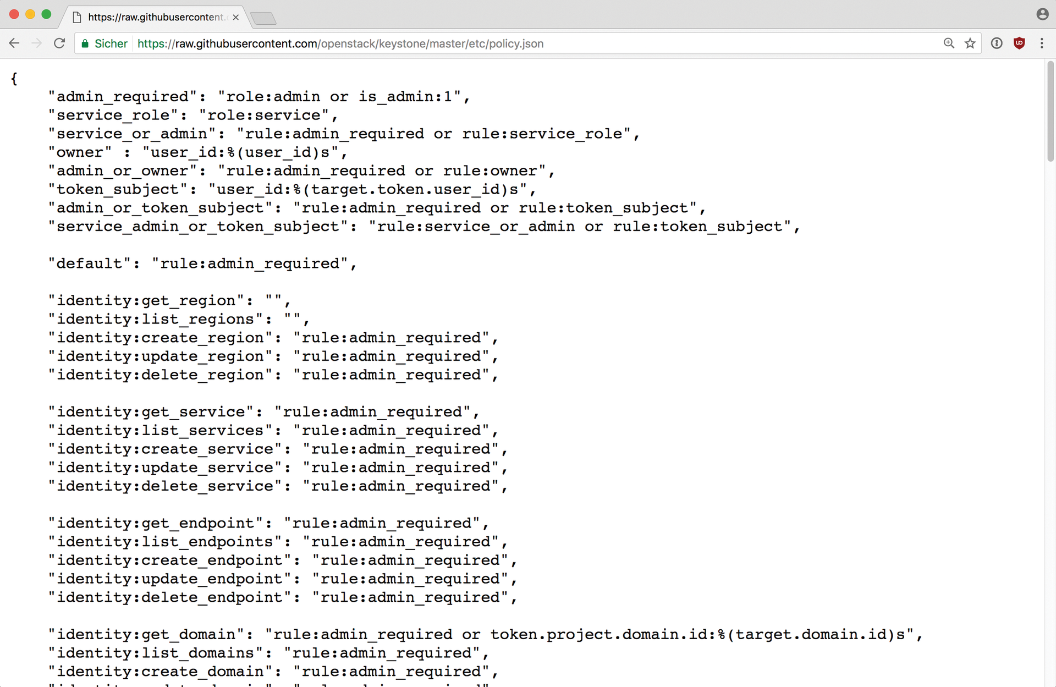Reload the policy.json page
The width and height of the screenshot is (1056, 687).
(59, 43)
